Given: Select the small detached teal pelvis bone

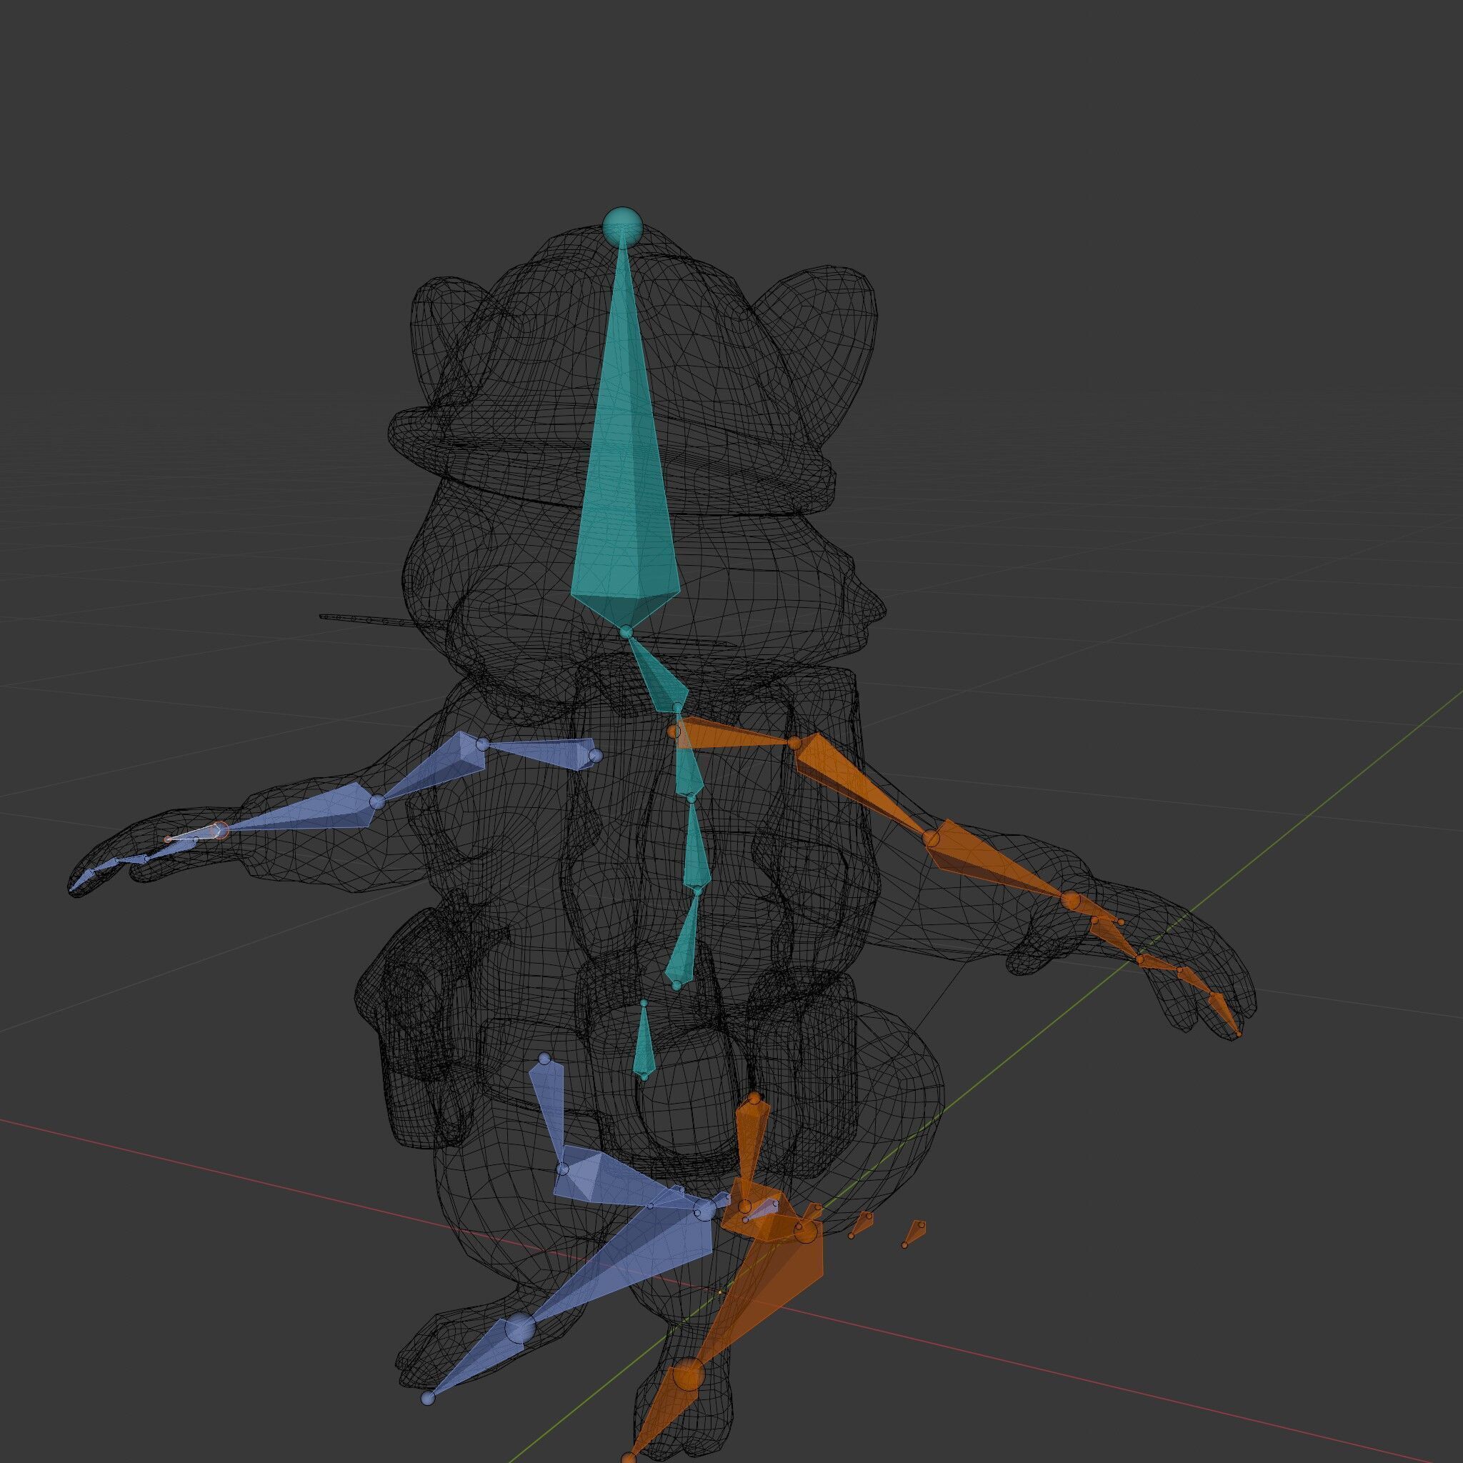Looking at the screenshot, I should click(x=643, y=1044).
